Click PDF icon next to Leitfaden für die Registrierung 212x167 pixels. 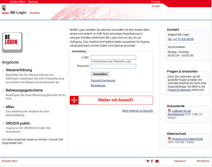[x=169, y=111]
